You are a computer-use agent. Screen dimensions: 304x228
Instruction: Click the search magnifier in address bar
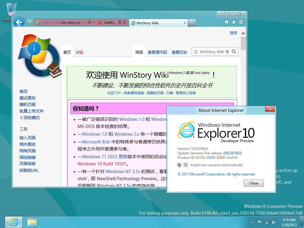(90, 22)
